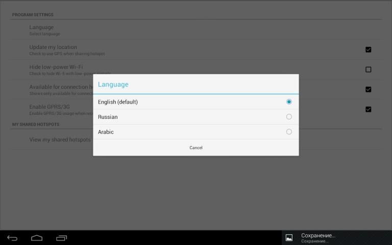Tap the Android back navigation icon
Viewport: 392px width, 245px height.
(12, 238)
